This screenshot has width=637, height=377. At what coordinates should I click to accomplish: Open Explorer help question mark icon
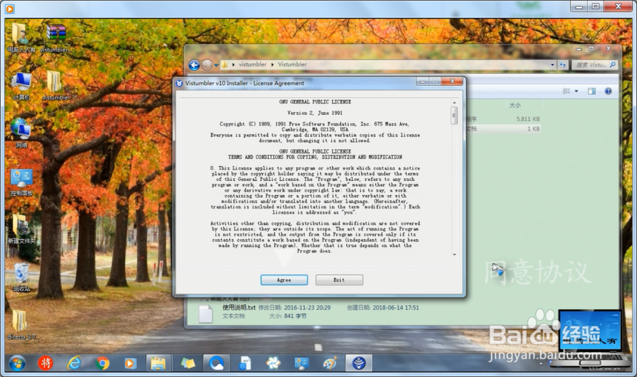(x=608, y=91)
